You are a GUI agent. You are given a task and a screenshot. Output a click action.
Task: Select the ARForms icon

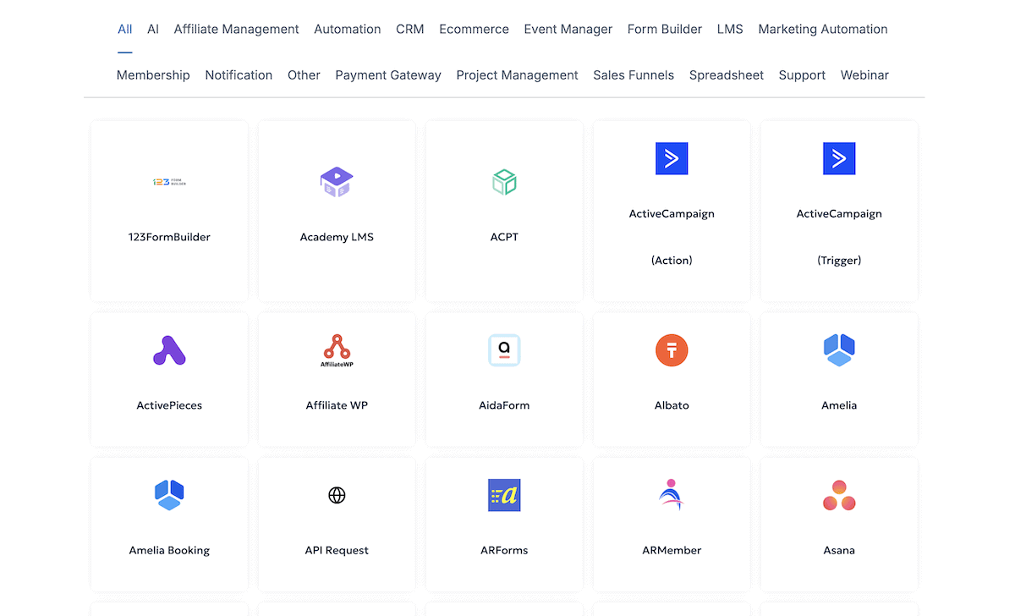[504, 495]
